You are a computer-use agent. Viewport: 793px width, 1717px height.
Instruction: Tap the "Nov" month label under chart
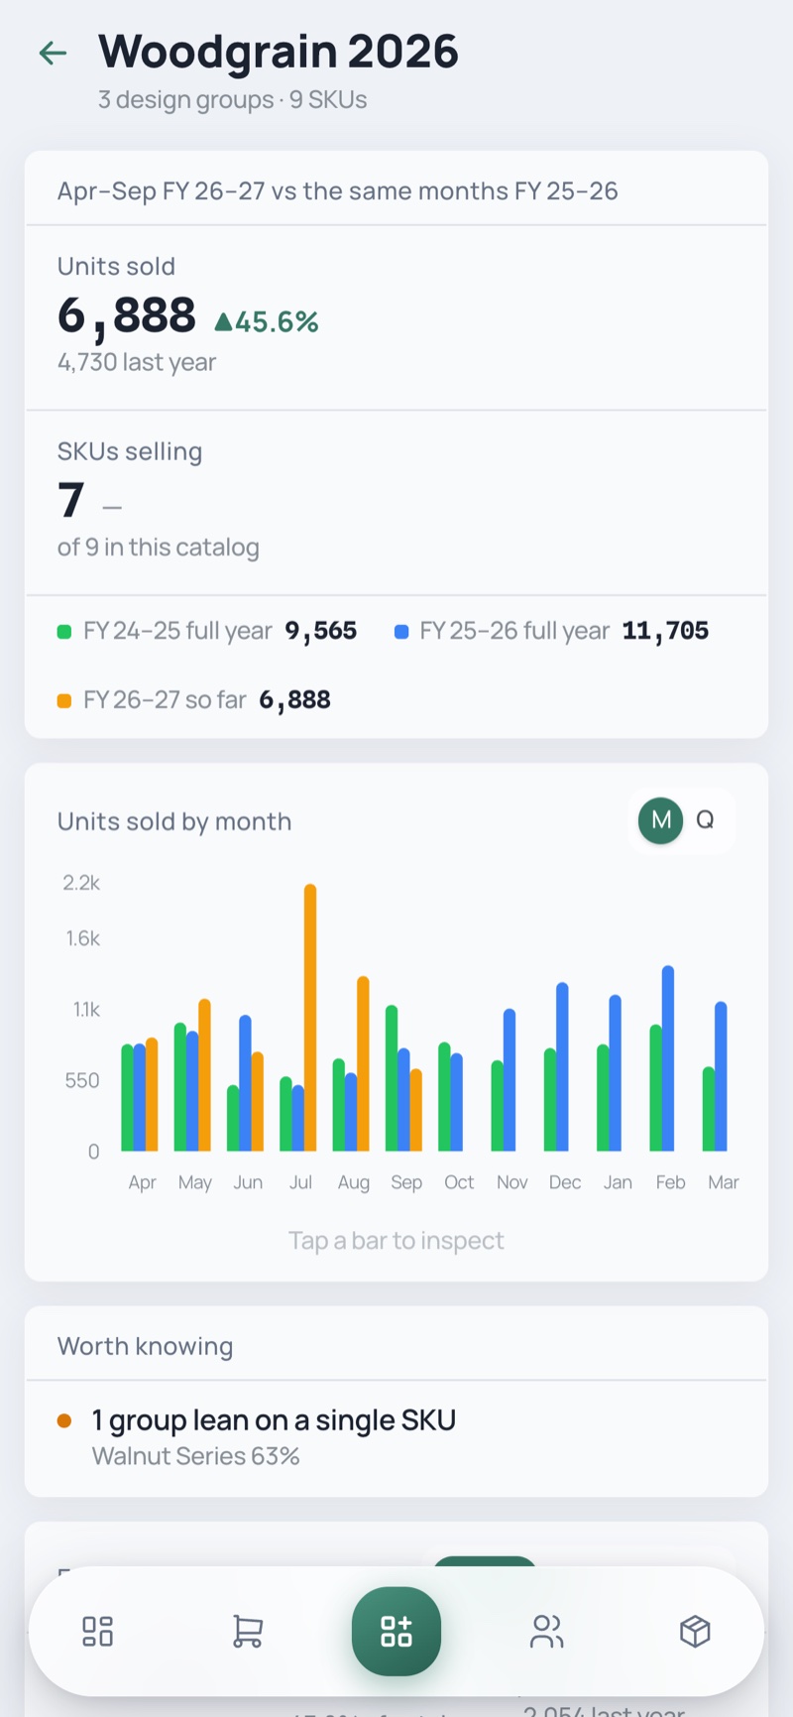[512, 1182]
